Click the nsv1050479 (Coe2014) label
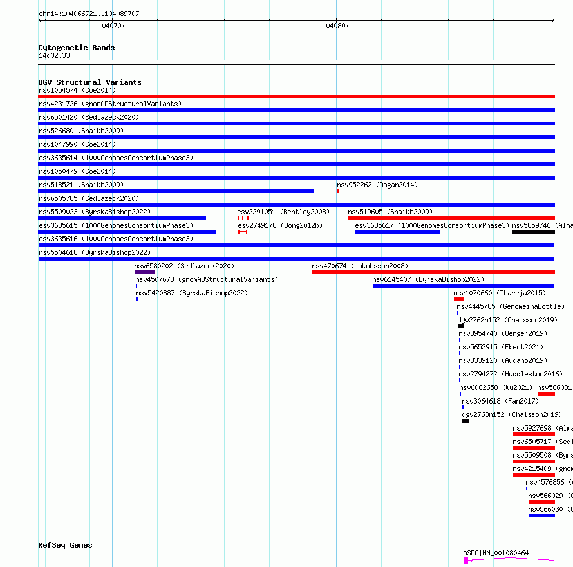 (x=77, y=171)
